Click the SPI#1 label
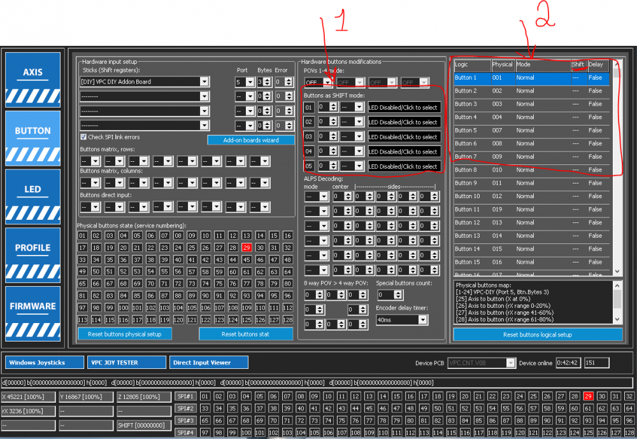The width and height of the screenshot is (637, 439). [185, 396]
